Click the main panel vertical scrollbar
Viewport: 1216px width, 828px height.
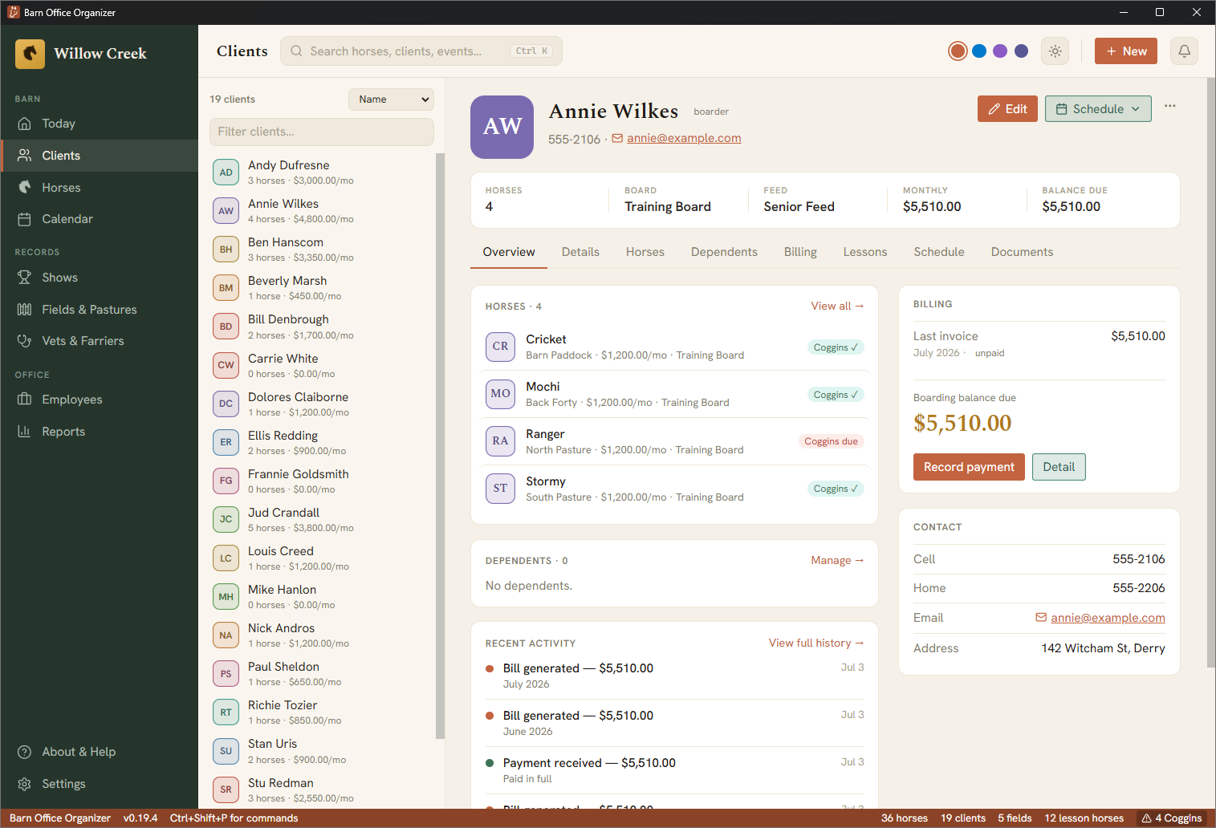point(1211,373)
